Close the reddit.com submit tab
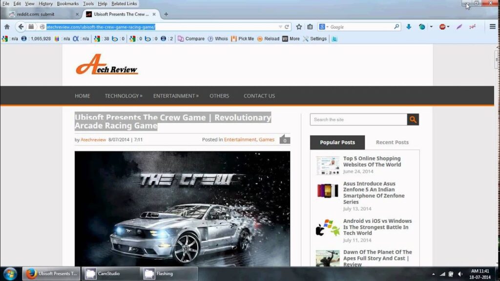The image size is (500, 281). pos(77,14)
